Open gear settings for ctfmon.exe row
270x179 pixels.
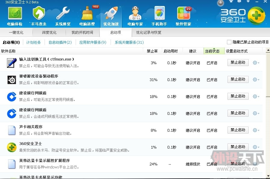click(256, 63)
